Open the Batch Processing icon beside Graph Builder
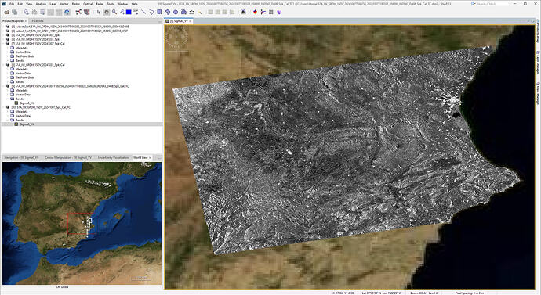This screenshot has width=541, height=295. (x=86, y=12)
